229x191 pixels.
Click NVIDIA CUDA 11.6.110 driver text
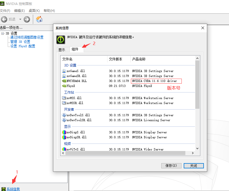tap(154, 81)
